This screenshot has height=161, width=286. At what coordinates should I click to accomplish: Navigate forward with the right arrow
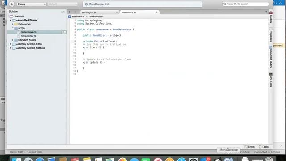point(75,12)
